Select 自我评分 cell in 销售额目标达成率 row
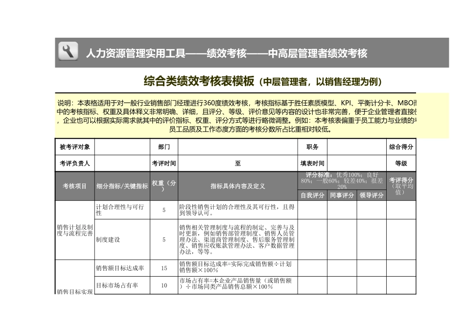The height and width of the screenshot is (329, 465). pyautogui.click(x=312, y=268)
